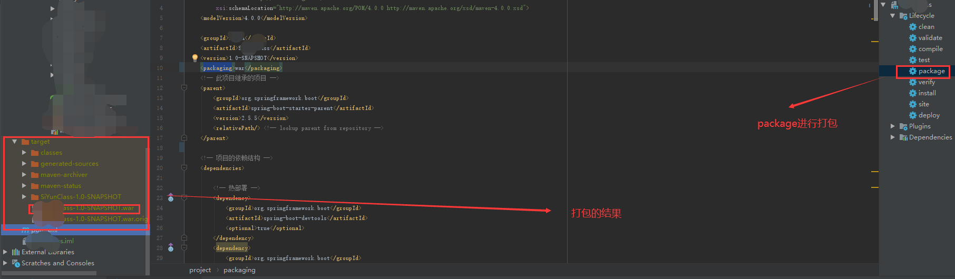This screenshot has width=955, height=279.
Task: Click the Plugins folder icon in Maven panel
Action: pyautogui.click(x=903, y=126)
